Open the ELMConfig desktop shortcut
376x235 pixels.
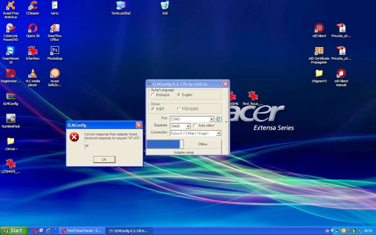coord(10,96)
